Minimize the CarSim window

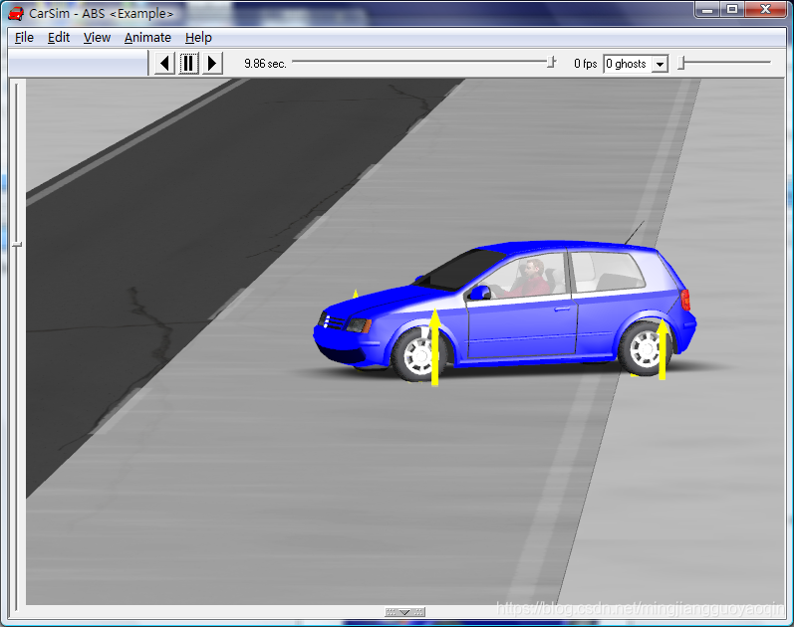click(708, 10)
